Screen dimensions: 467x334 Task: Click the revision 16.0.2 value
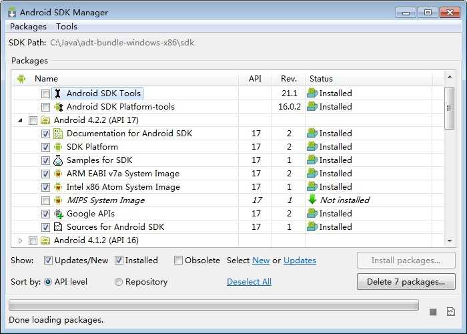290,107
